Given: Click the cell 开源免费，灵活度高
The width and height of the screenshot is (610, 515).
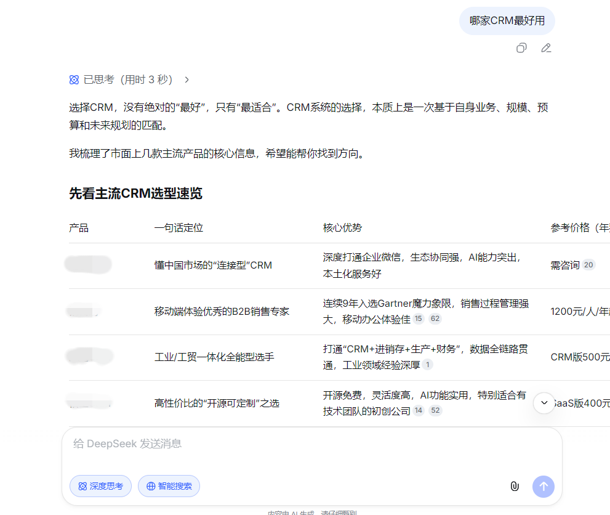Looking at the screenshot, I should point(425,403).
